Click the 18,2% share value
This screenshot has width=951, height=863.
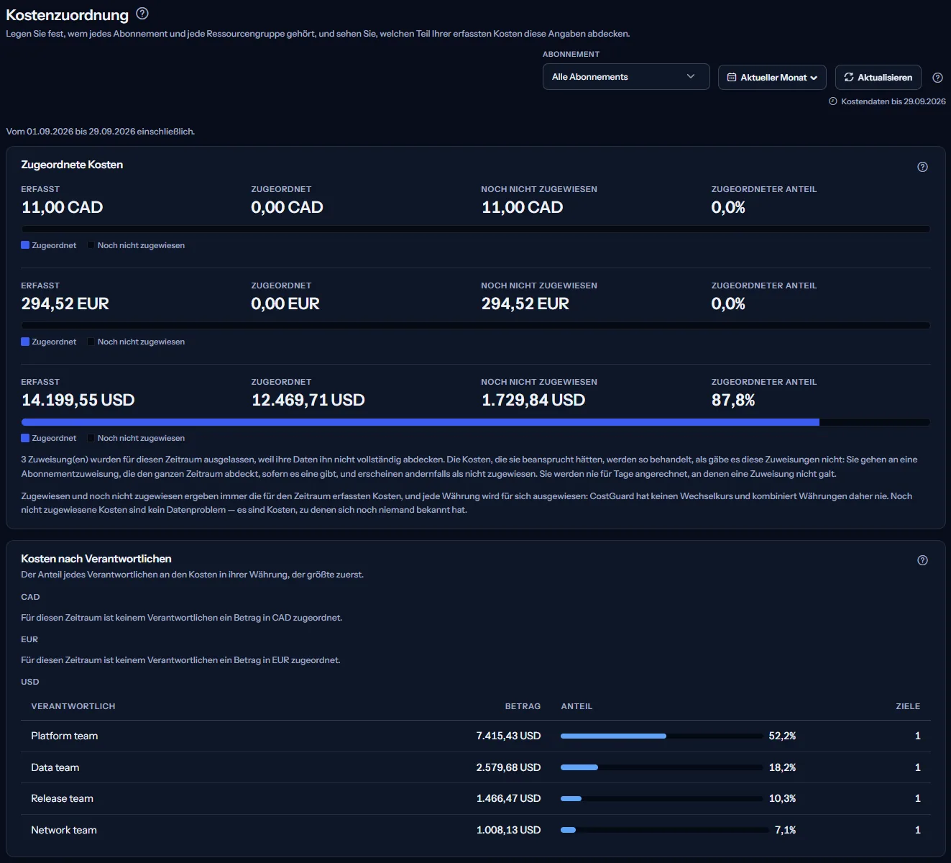(x=782, y=767)
